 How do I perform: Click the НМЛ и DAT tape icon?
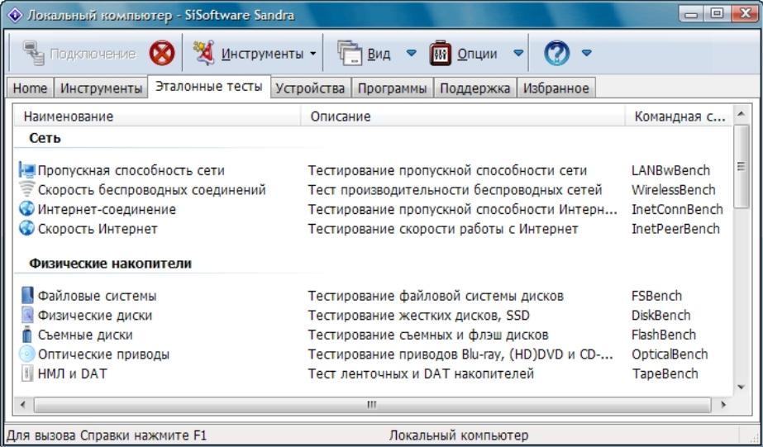point(27,373)
